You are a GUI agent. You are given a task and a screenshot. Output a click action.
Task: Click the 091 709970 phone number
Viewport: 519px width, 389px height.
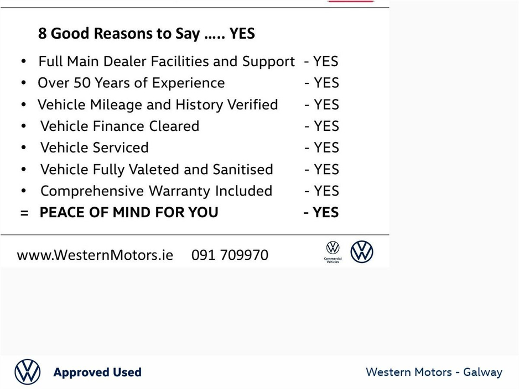pos(230,255)
